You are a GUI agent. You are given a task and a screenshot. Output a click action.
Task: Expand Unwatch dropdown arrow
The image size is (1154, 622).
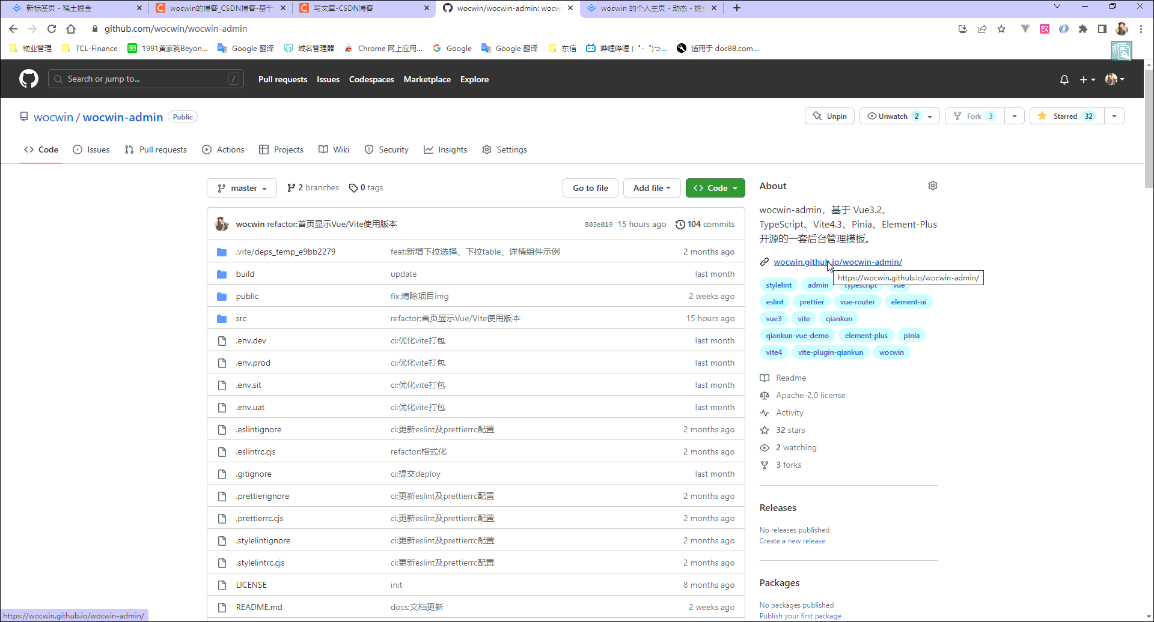pos(930,116)
